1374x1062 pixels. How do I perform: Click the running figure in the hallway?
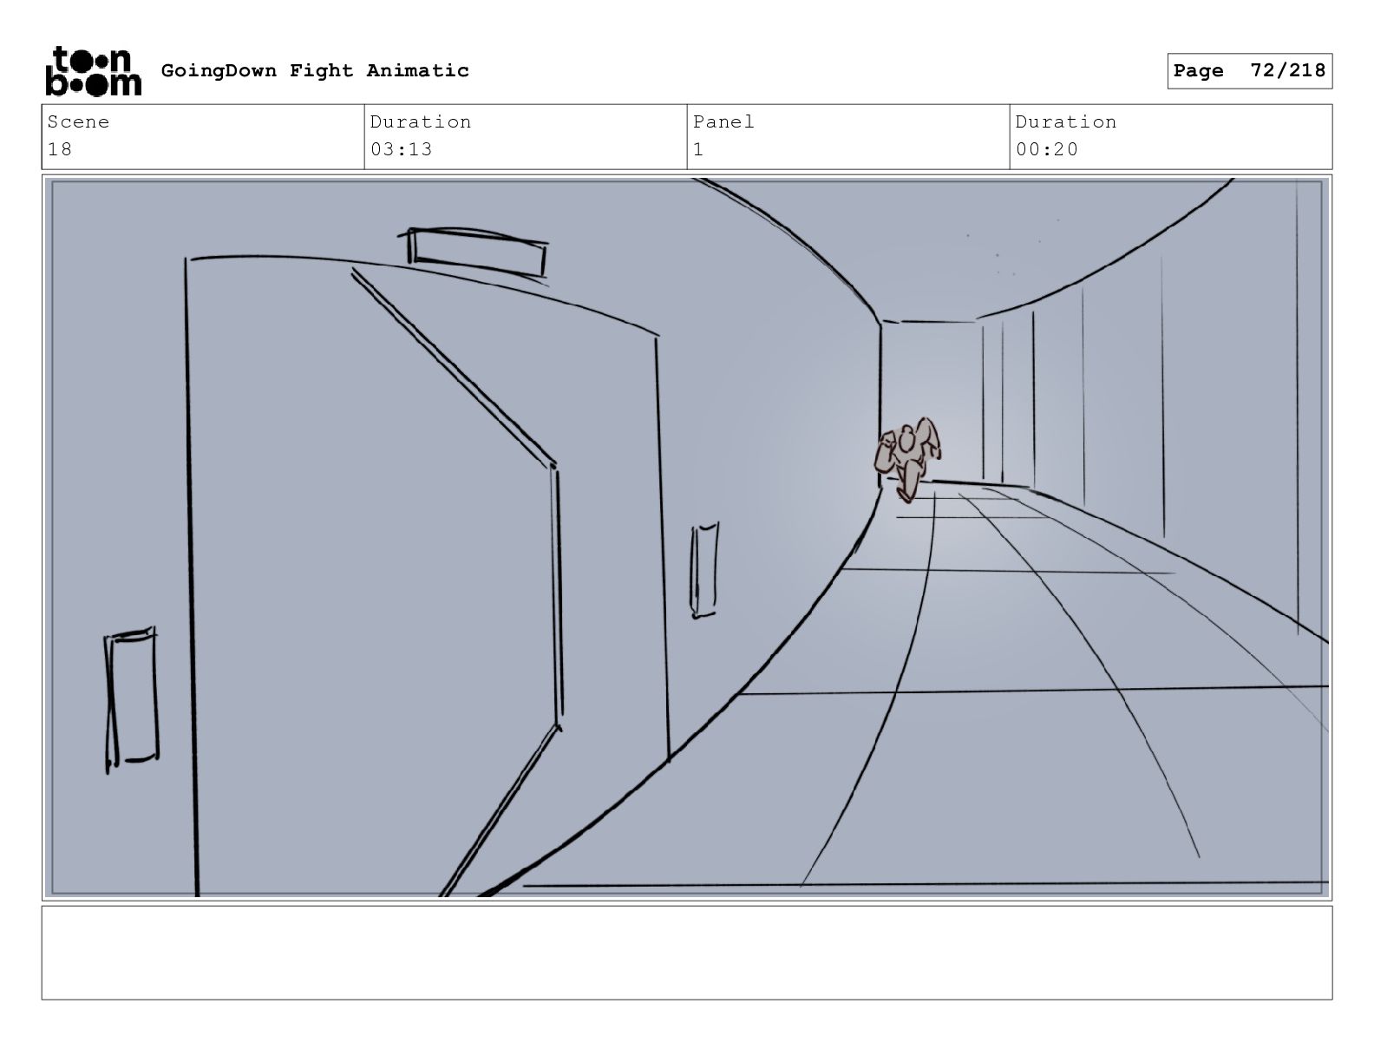(908, 458)
